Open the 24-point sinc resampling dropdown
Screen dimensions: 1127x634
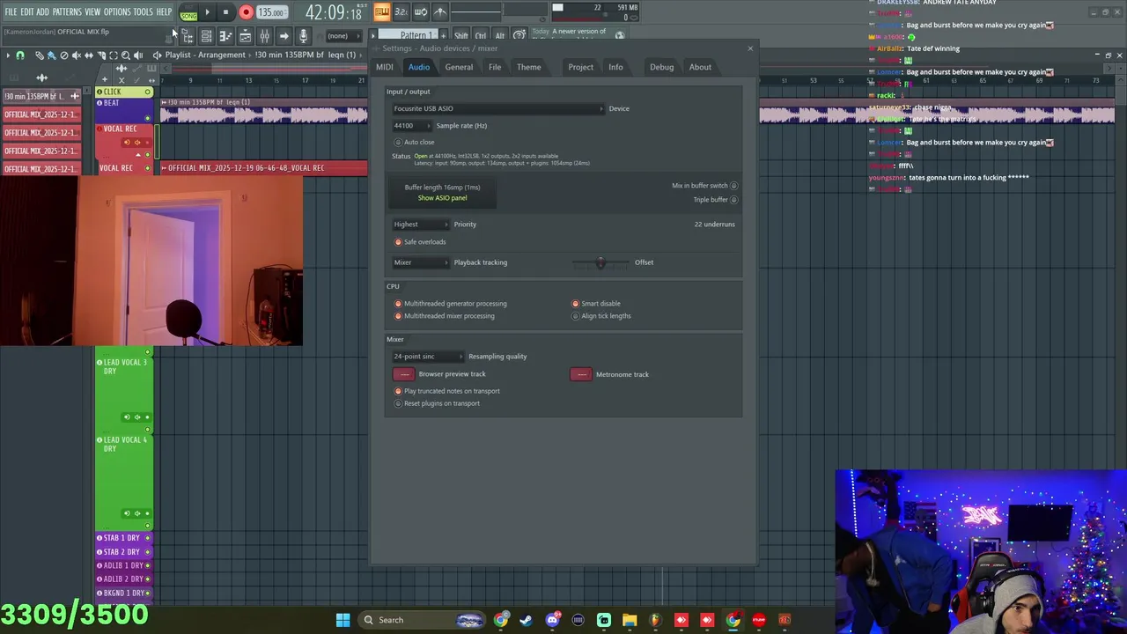coord(428,357)
